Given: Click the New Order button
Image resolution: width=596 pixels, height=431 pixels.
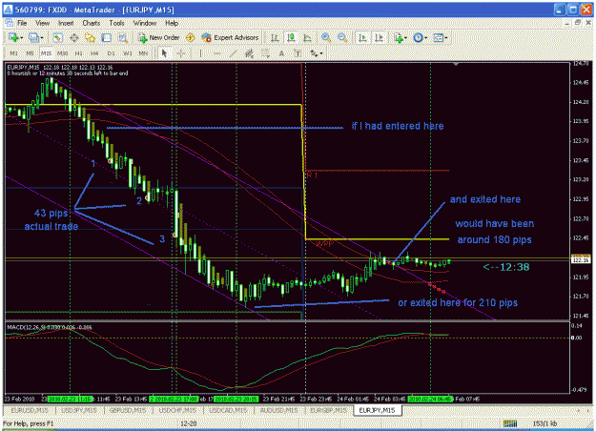Looking at the screenshot, I should (x=159, y=37).
